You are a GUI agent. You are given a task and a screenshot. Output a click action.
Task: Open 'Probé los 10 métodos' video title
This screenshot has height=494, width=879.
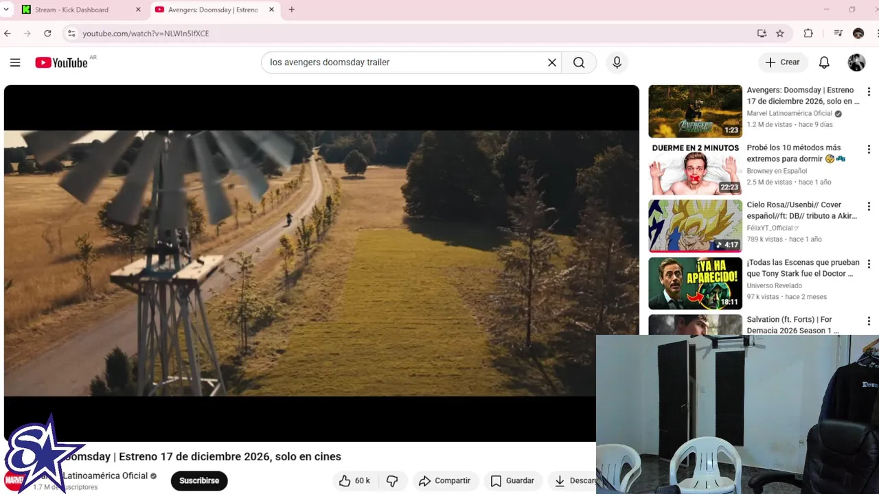click(795, 153)
